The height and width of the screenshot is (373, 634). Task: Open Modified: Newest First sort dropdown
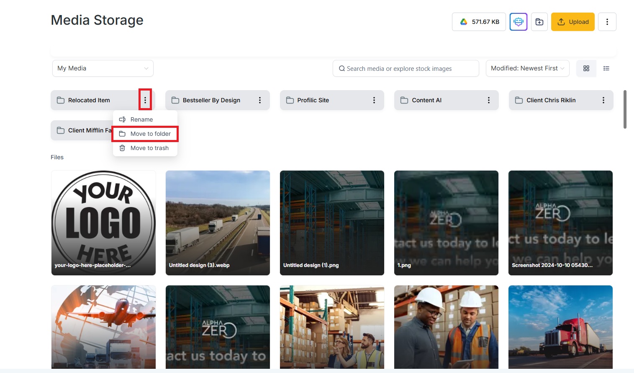[527, 68]
